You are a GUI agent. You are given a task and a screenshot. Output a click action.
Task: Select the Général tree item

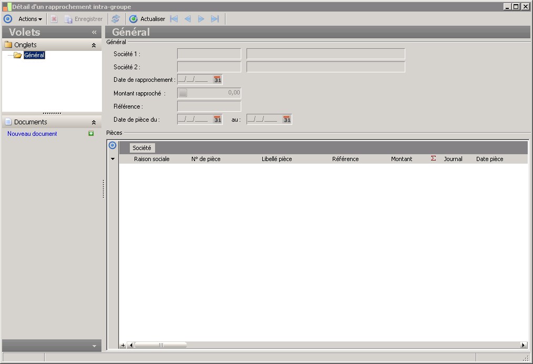click(x=34, y=55)
